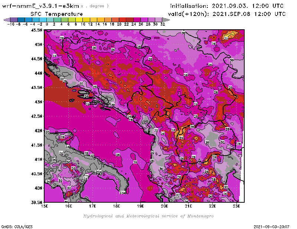Pick the red 20 to 22 legend swatch
Screen dimensions: 297x229
click(123, 20)
